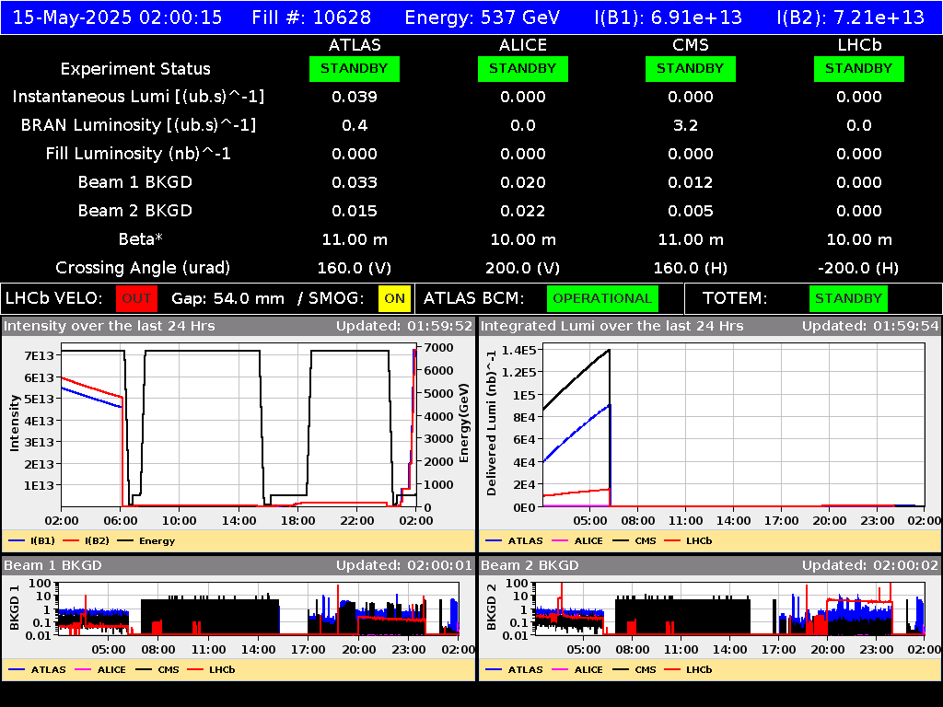The width and height of the screenshot is (943, 707).
Task: Click the red LHCb VELO OUT indicator
Action: coord(136,298)
